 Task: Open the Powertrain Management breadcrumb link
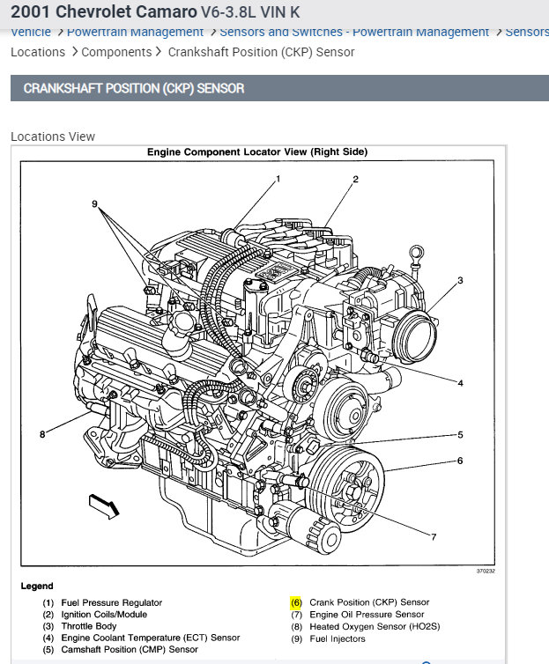(x=135, y=33)
